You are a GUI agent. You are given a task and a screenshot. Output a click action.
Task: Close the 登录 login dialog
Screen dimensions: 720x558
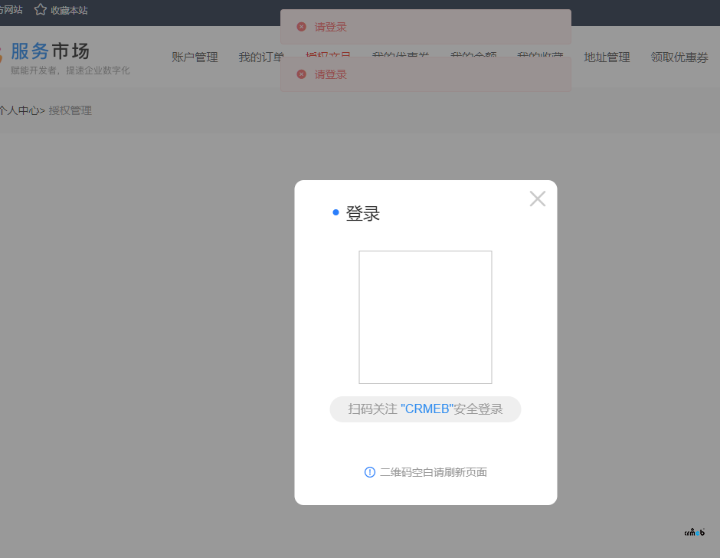[x=537, y=199]
